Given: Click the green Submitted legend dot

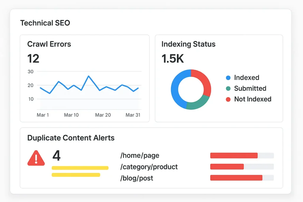Looking at the screenshot, I should [228, 88].
